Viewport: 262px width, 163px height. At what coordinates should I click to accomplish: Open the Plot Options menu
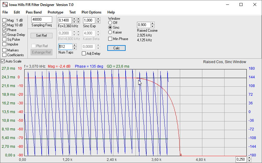click(x=91, y=12)
